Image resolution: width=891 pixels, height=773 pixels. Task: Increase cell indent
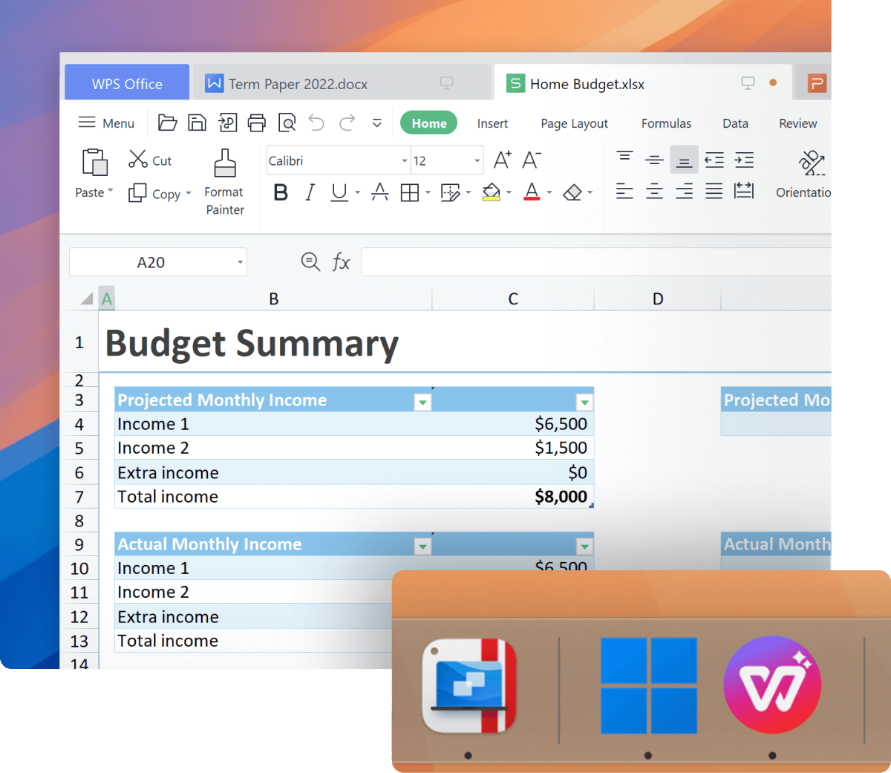click(x=744, y=160)
